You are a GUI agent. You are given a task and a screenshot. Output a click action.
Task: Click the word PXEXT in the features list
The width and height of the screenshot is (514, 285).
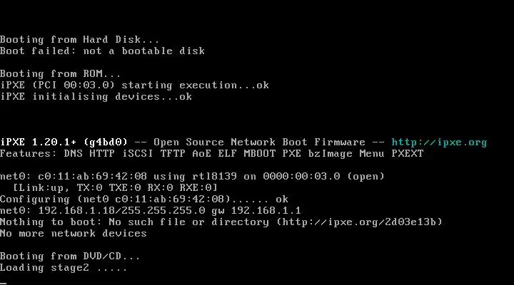tap(406, 153)
